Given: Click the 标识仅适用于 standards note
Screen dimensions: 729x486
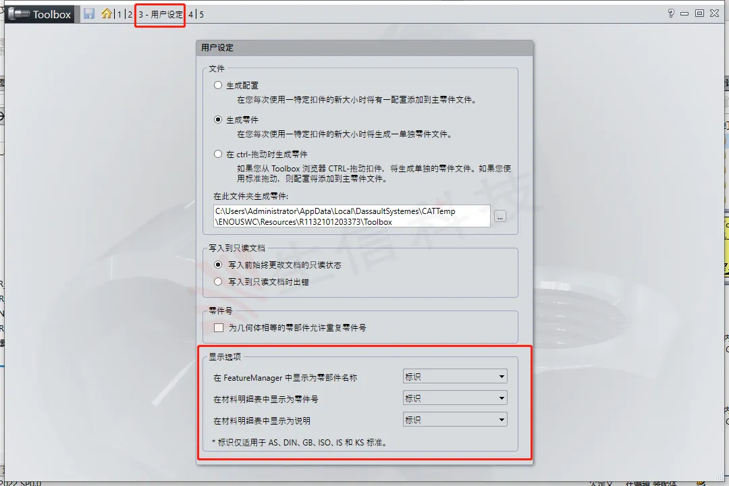Looking at the screenshot, I should pyautogui.click(x=300, y=442).
